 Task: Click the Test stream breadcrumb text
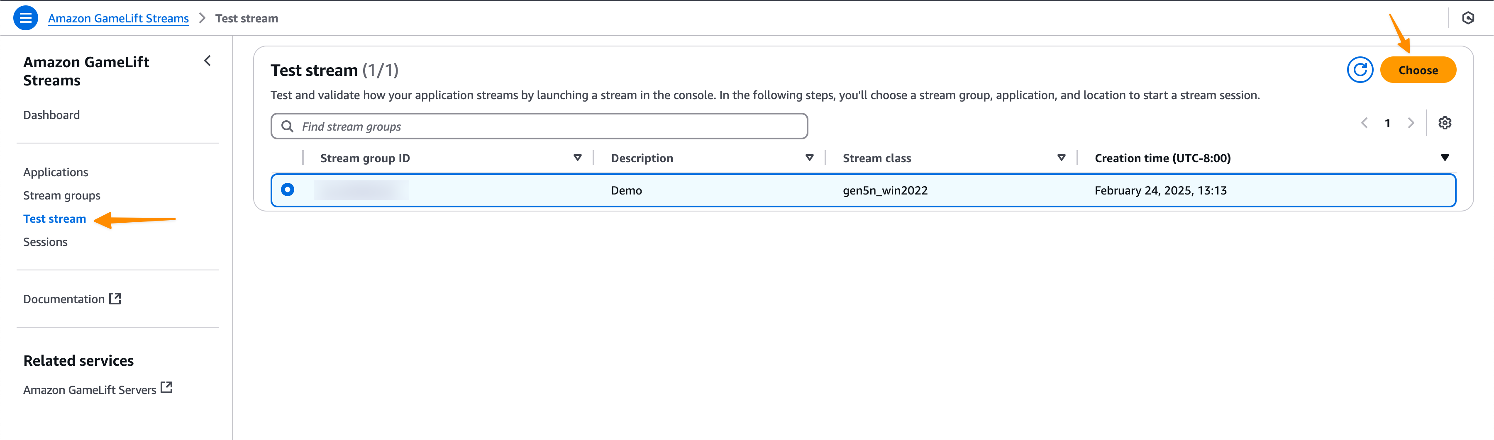pyautogui.click(x=247, y=19)
